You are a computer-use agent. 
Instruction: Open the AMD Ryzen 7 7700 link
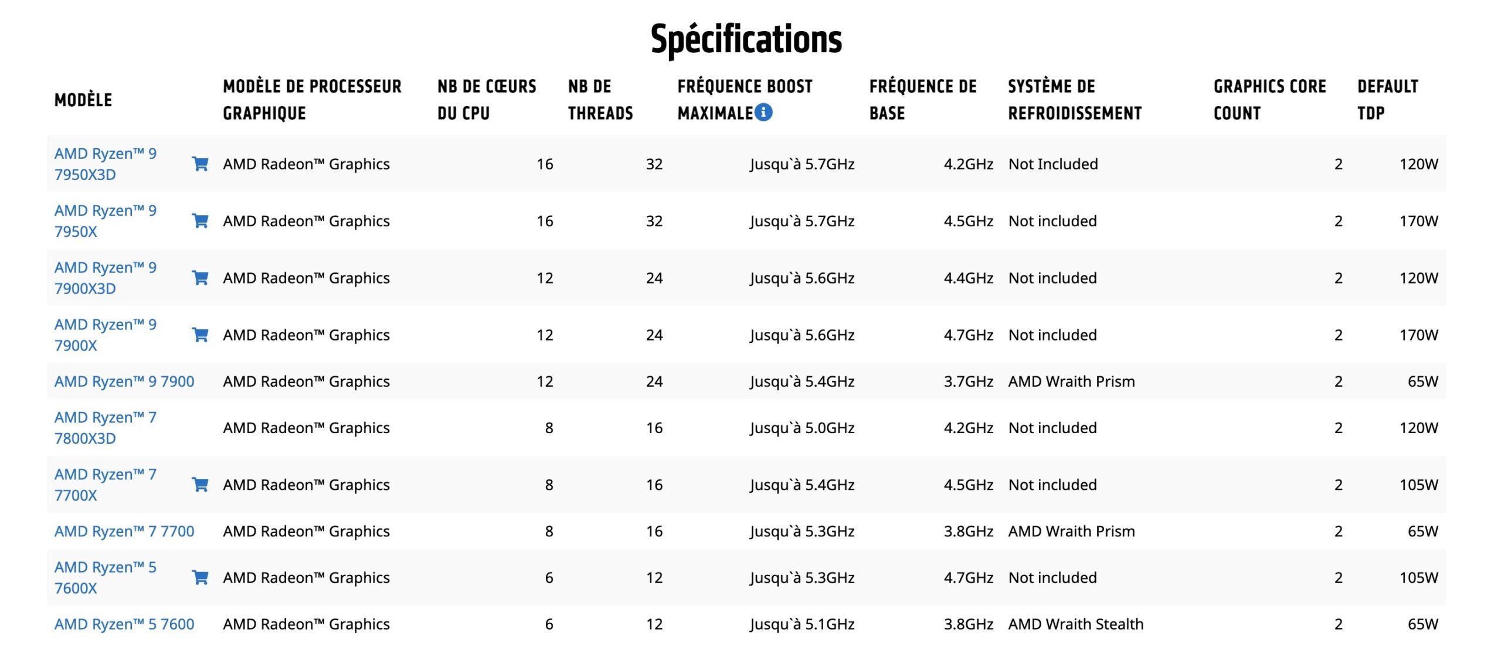124,532
